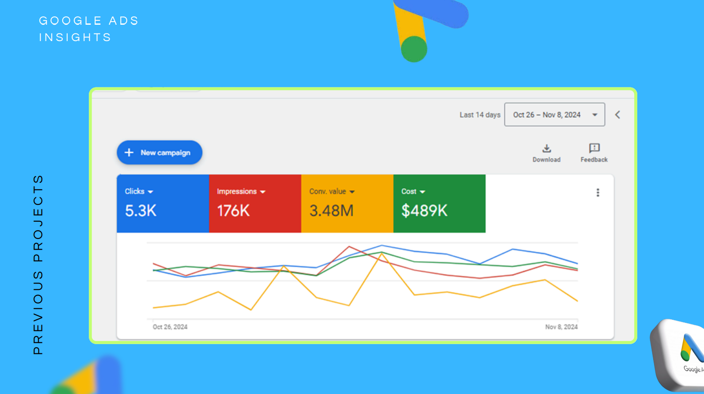
Task: Click the Download icon
Action: click(546, 148)
